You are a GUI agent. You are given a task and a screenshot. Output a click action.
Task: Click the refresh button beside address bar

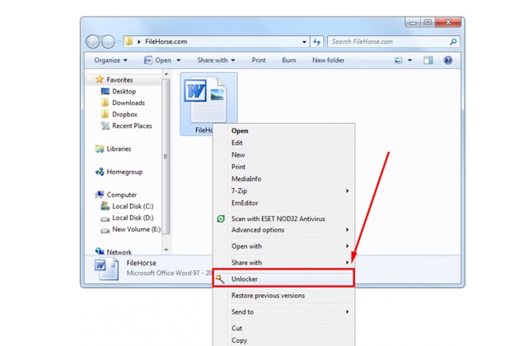316,41
